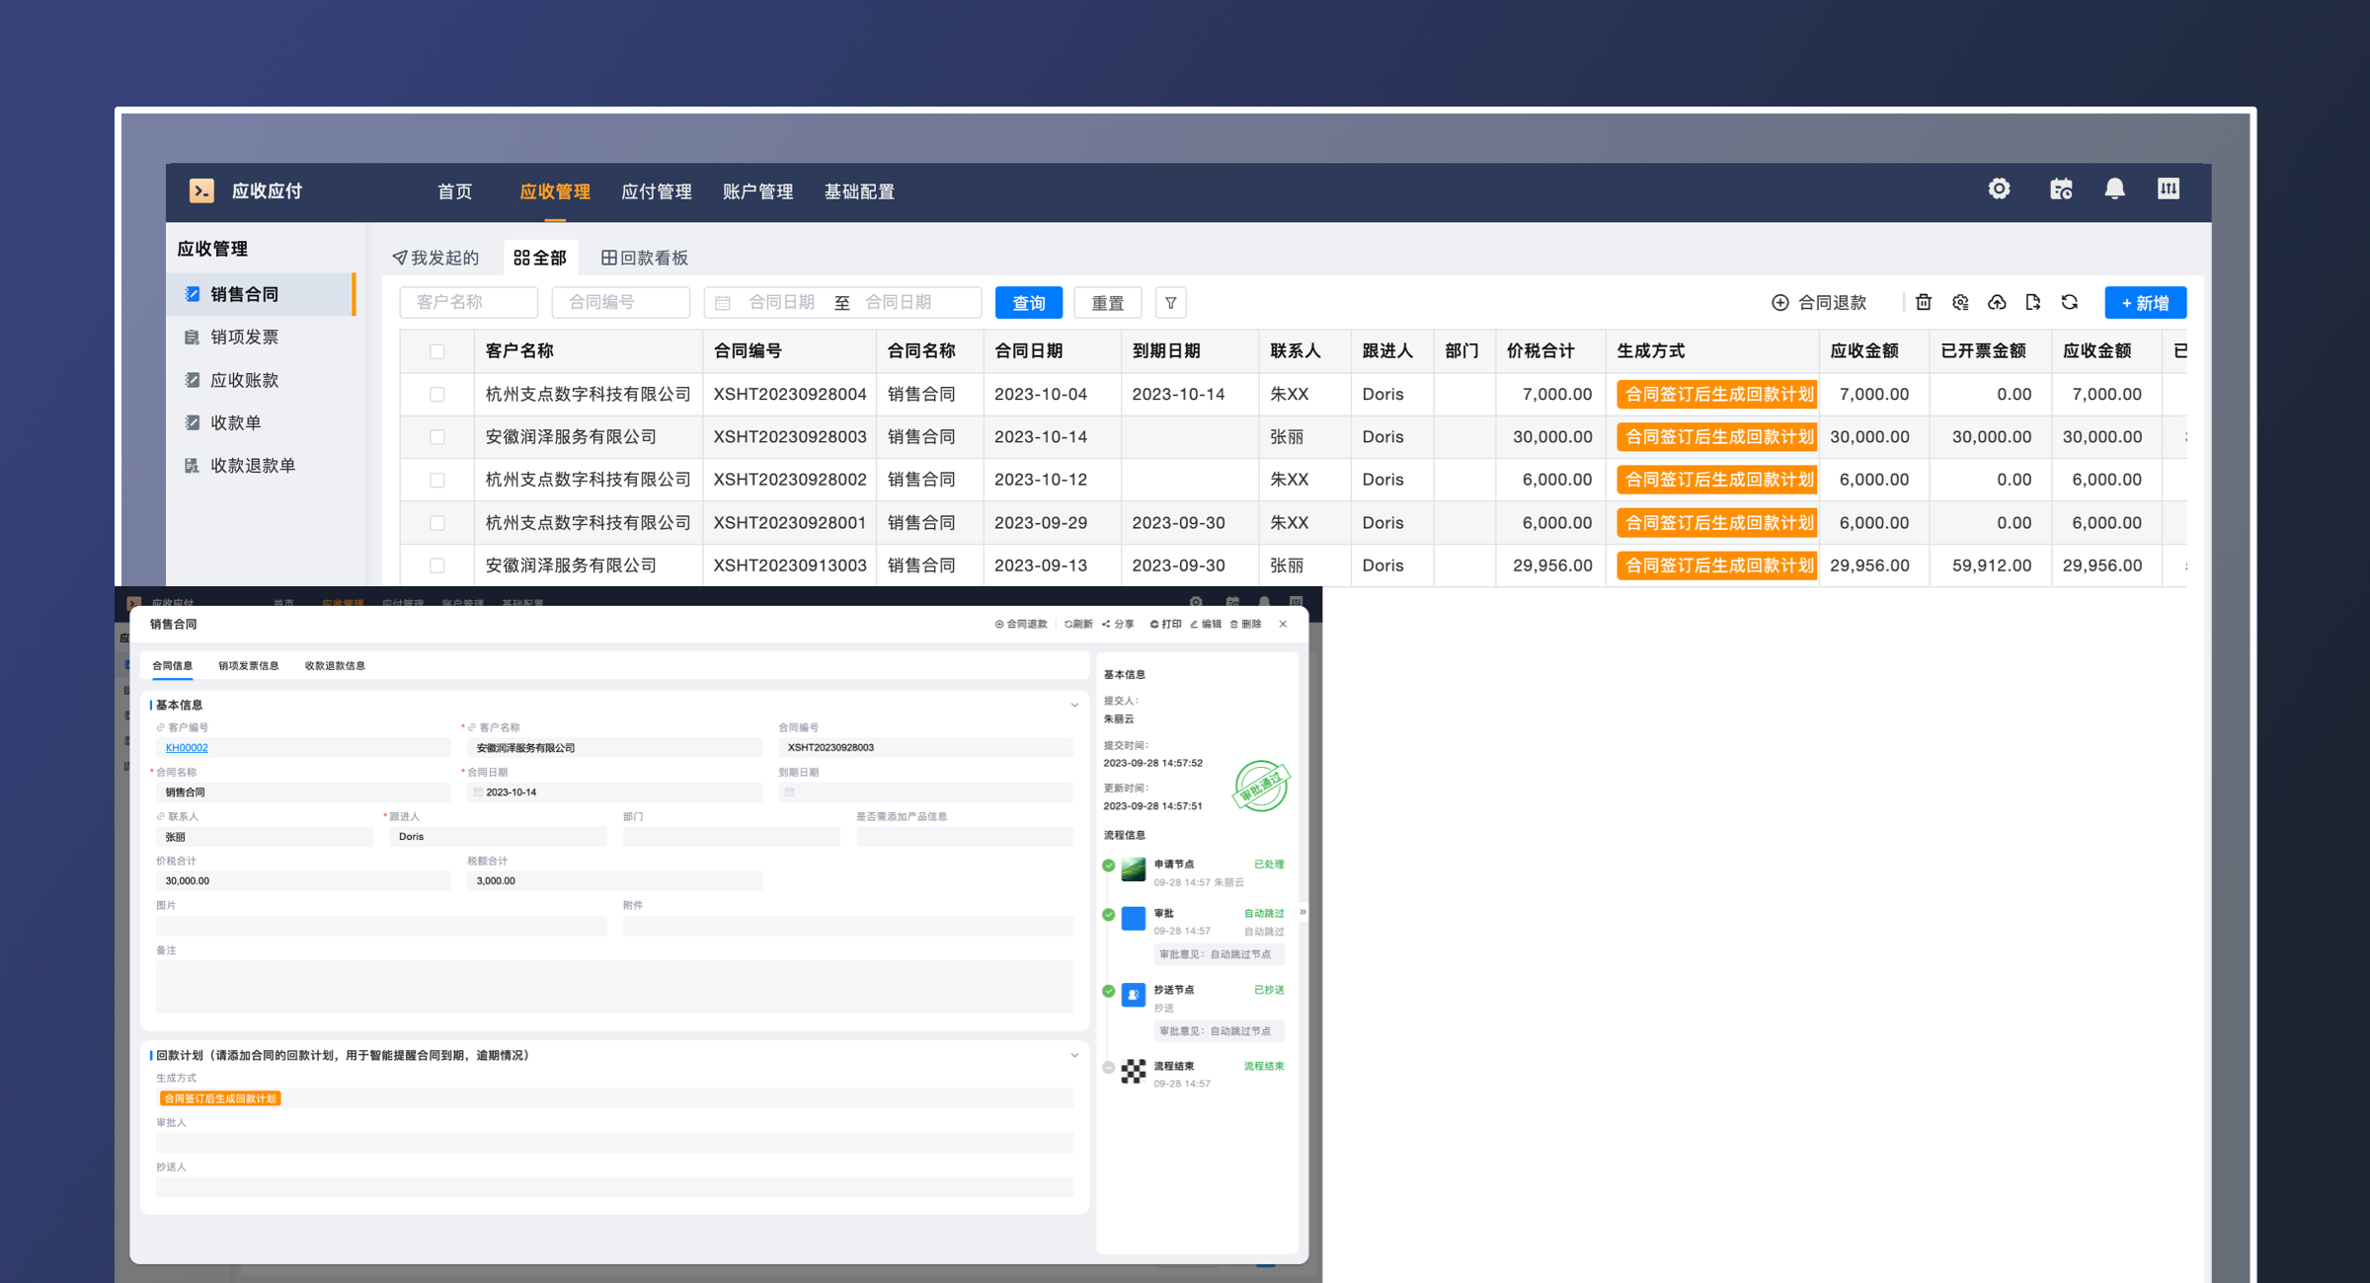The height and width of the screenshot is (1283, 2370).
Task: Click the funnel filter icon
Action: [1170, 303]
